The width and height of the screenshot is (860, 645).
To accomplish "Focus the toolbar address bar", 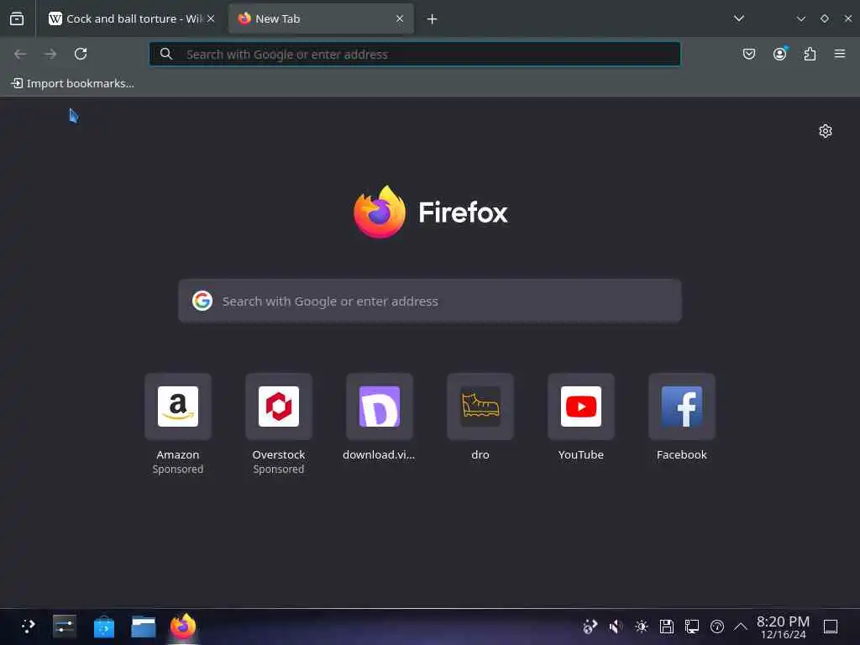I will [x=415, y=54].
